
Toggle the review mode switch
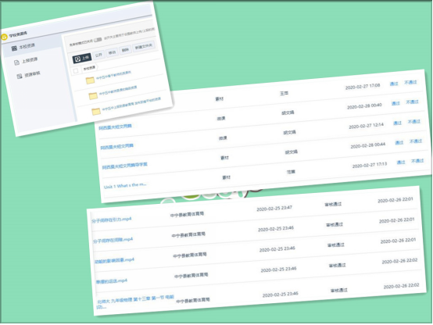pyautogui.click(x=98, y=40)
